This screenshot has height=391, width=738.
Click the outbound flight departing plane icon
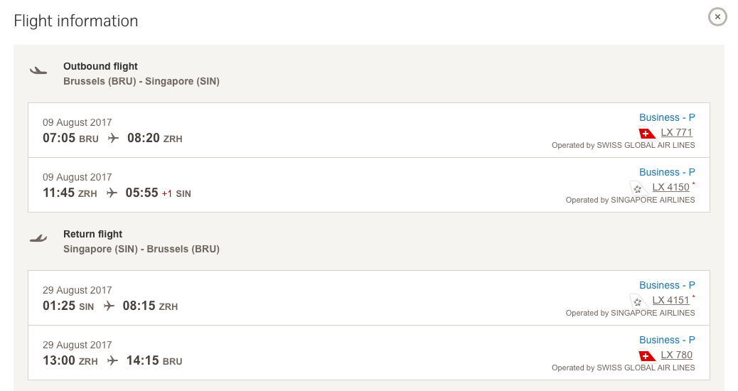pos(38,70)
